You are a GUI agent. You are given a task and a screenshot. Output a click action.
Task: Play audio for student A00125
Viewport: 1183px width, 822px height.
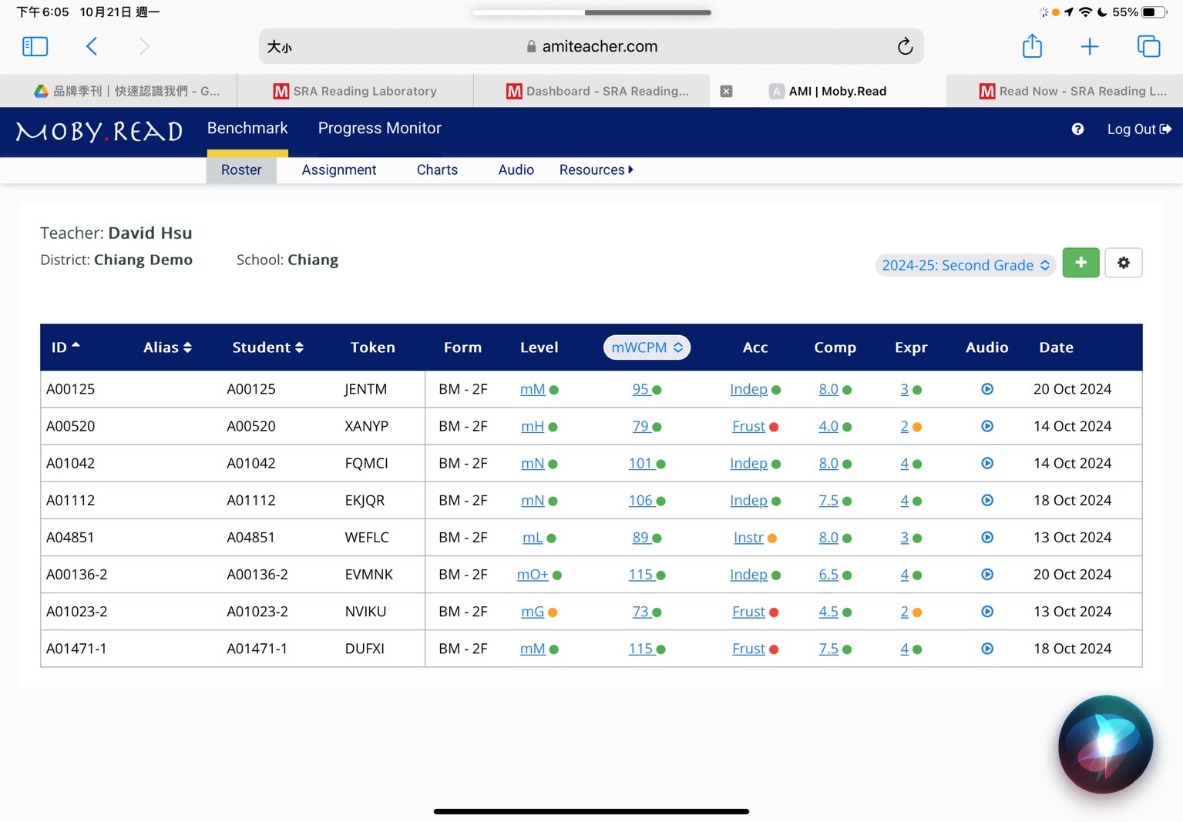pyautogui.click(x=986, y=389)
